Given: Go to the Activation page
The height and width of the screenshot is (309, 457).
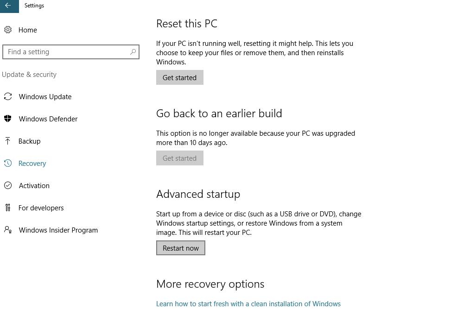Looking at the screenshot, I should 34,186.
